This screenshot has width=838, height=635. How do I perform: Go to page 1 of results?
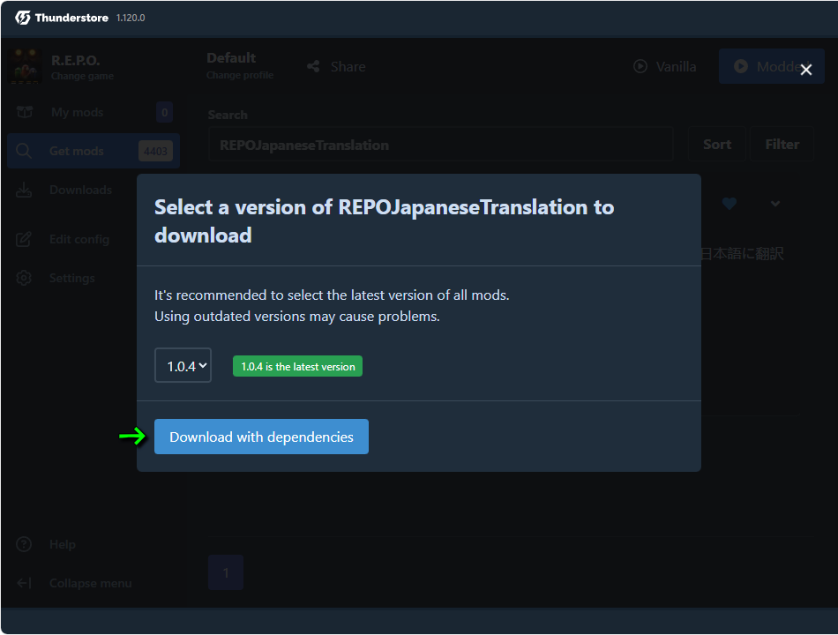[x=226, y=572]
